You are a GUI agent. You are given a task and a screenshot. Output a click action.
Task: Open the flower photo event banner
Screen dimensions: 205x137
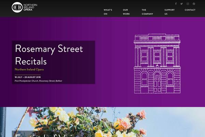[102, 122]
